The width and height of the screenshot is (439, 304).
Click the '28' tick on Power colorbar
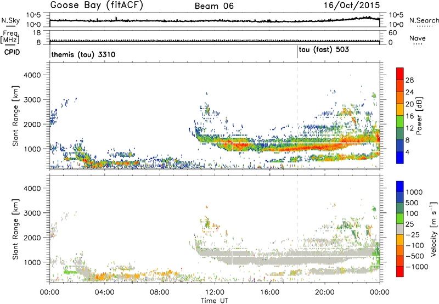(409, 80)
